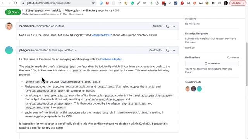Screen dimensions: 248x139
Task: Open the picture-in-picture extension icon
Action: click(x=188, y=3)
